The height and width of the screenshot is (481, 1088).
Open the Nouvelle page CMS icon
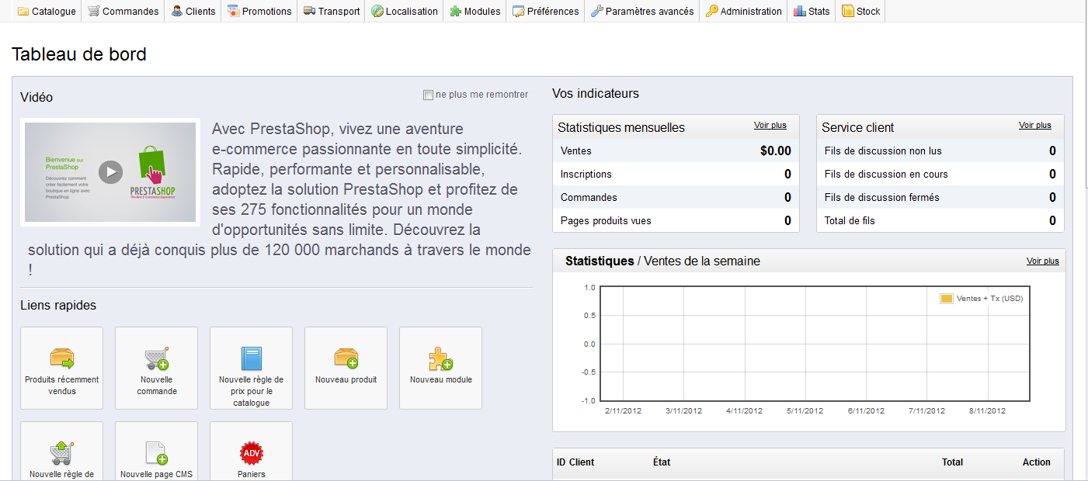(156, 453)
